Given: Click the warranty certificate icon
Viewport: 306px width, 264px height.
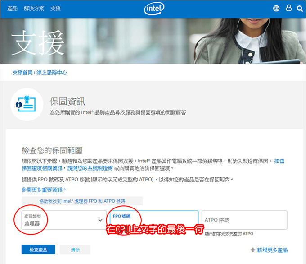Looking at the screenshot, I should [27, 103].
